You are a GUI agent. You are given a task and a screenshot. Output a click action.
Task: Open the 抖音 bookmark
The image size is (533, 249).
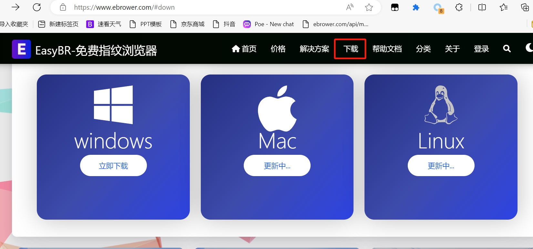click(224, 24)
